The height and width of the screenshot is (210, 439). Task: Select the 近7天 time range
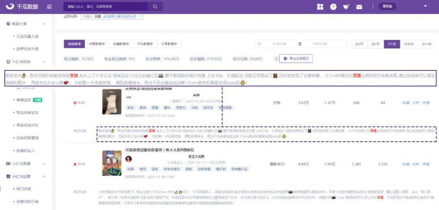coord(376,44)
